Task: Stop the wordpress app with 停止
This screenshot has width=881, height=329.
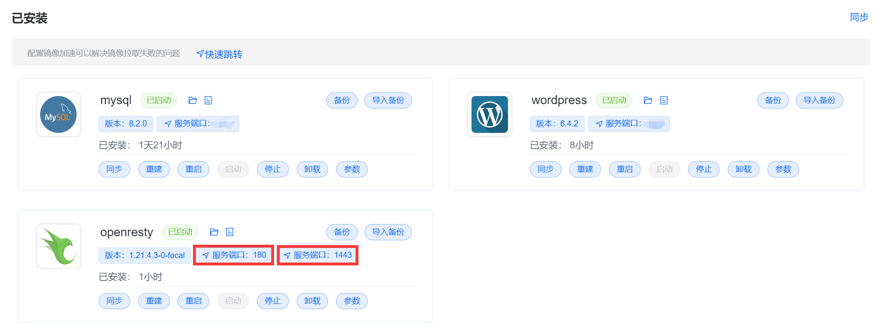Action: click(x=703, y=169)
